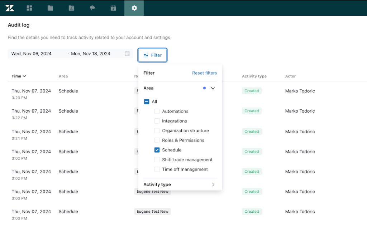Collapse the Area filter section
The image size is (367, 227).
(x=213, y=88)
